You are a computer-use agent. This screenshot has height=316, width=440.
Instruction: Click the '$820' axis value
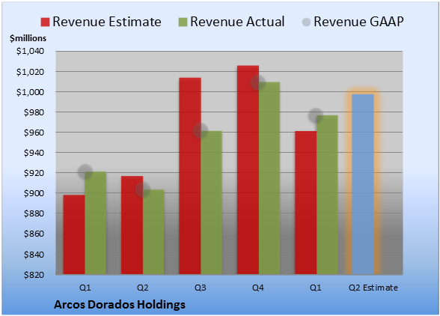click(x=34, y=275)
